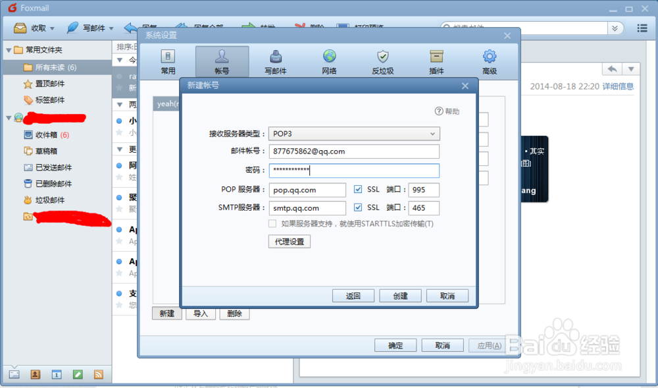This screenshot has height=388, width=658.
Task: Switch to the 帐号 settings tab
Action: (222, 62)
